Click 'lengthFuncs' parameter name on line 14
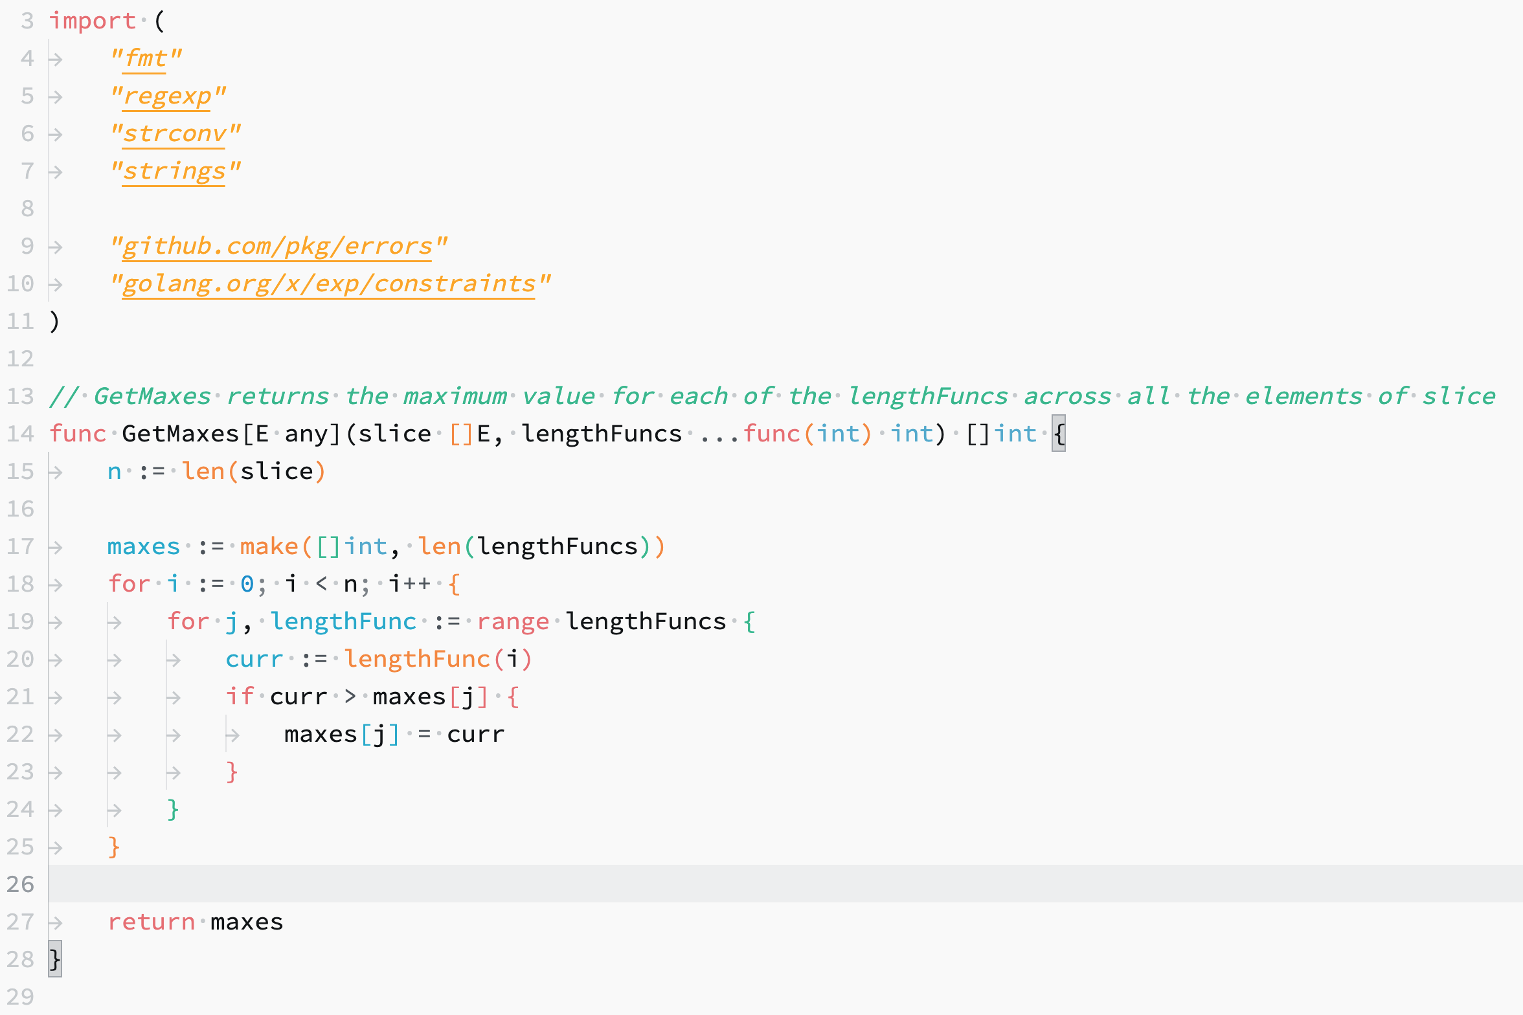The height and width of the screenshot is (1015, 1523). pos(602,434)
